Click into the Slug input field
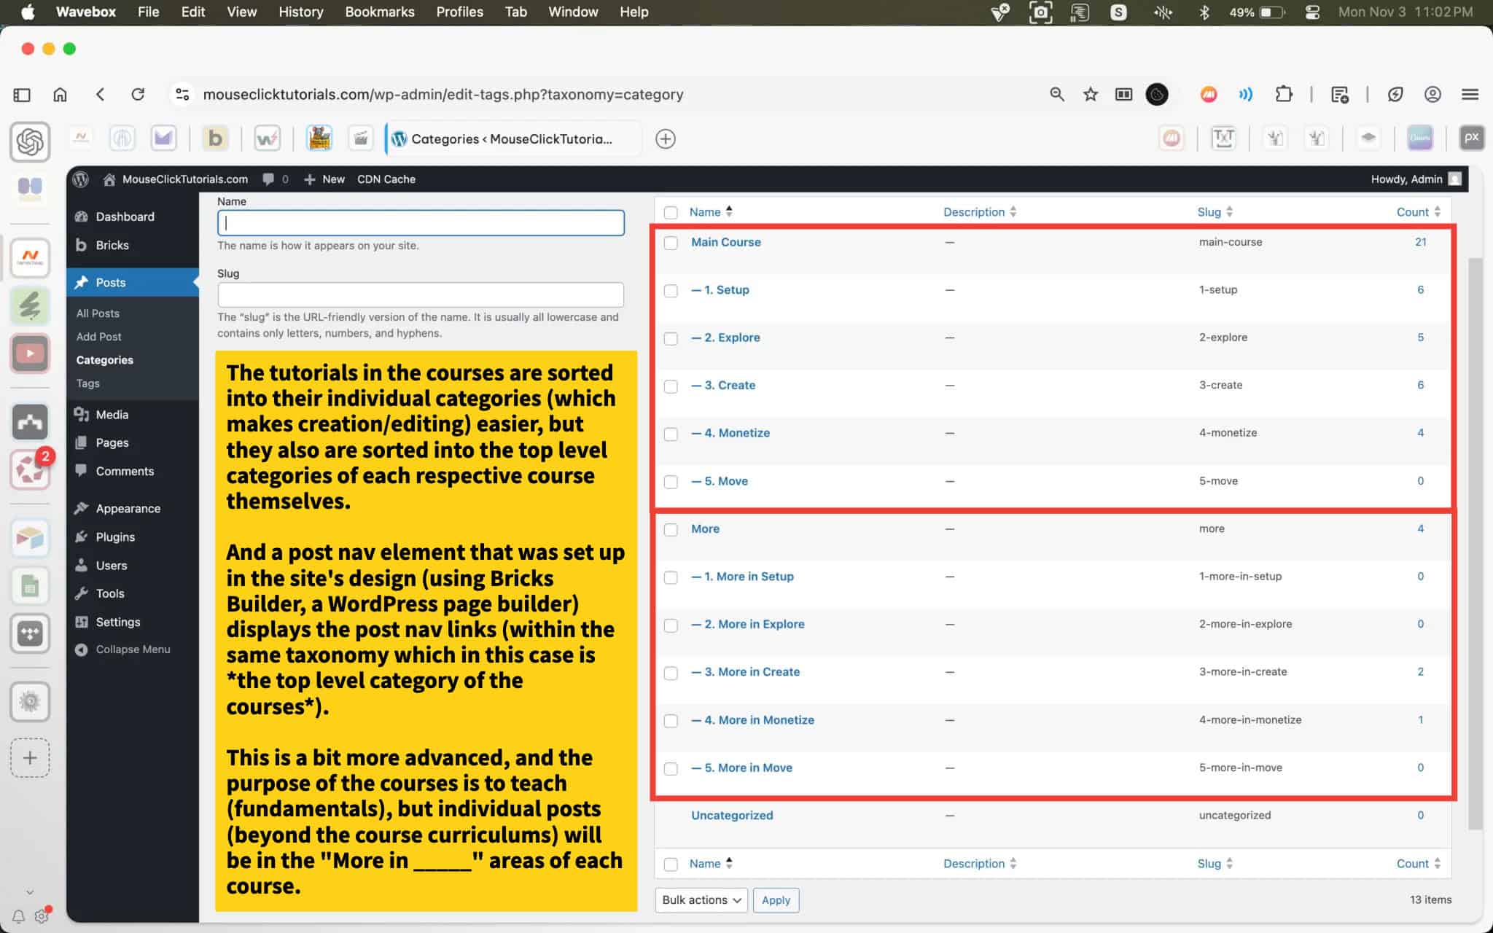Viewport: 1493px width, 933px height. click(420, 295)
